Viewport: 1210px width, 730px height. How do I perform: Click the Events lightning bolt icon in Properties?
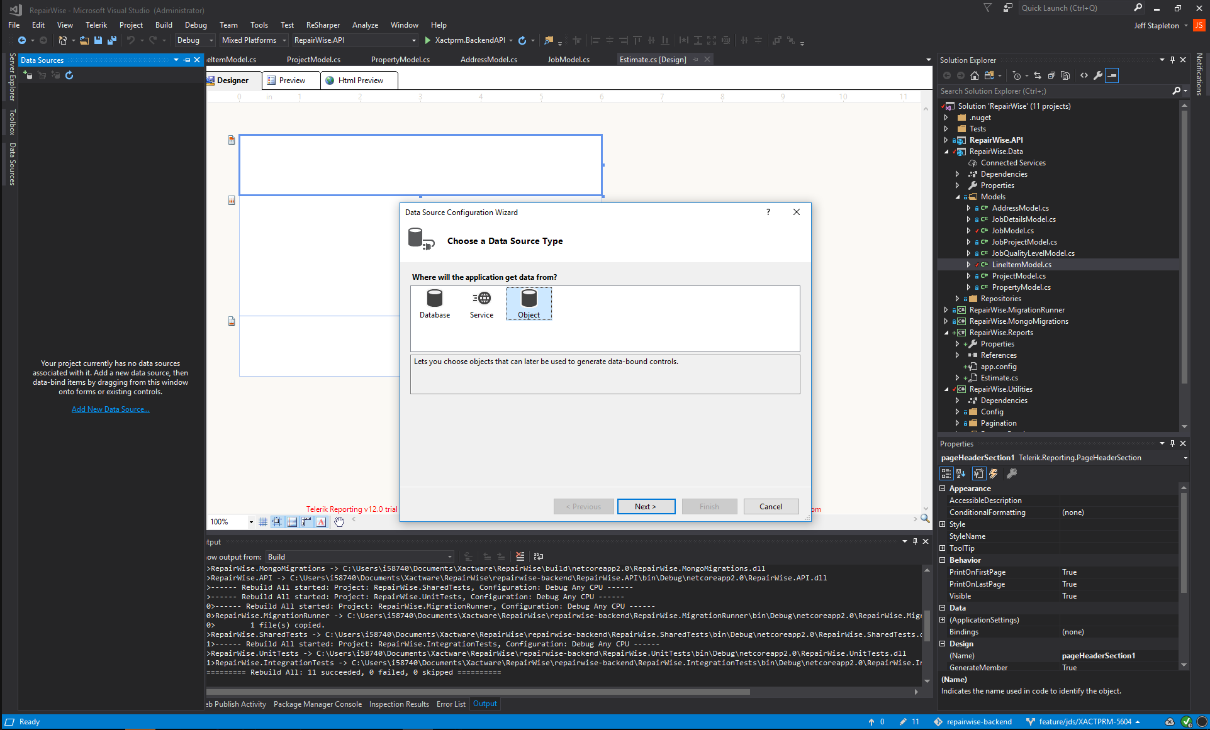point(994,473)
